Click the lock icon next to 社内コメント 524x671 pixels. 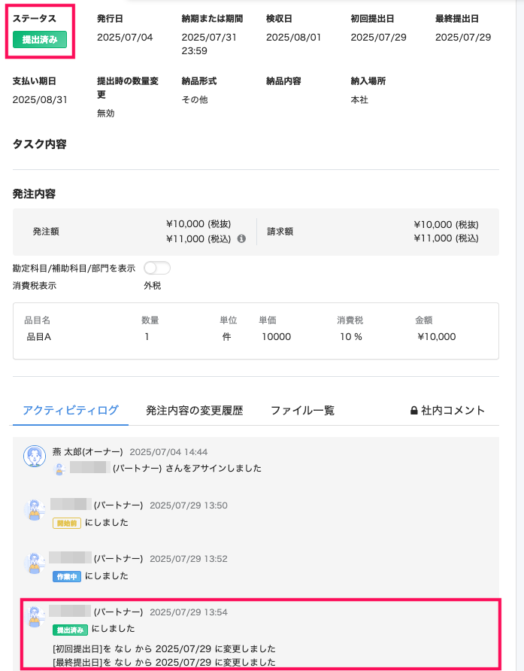pos(413,411)
